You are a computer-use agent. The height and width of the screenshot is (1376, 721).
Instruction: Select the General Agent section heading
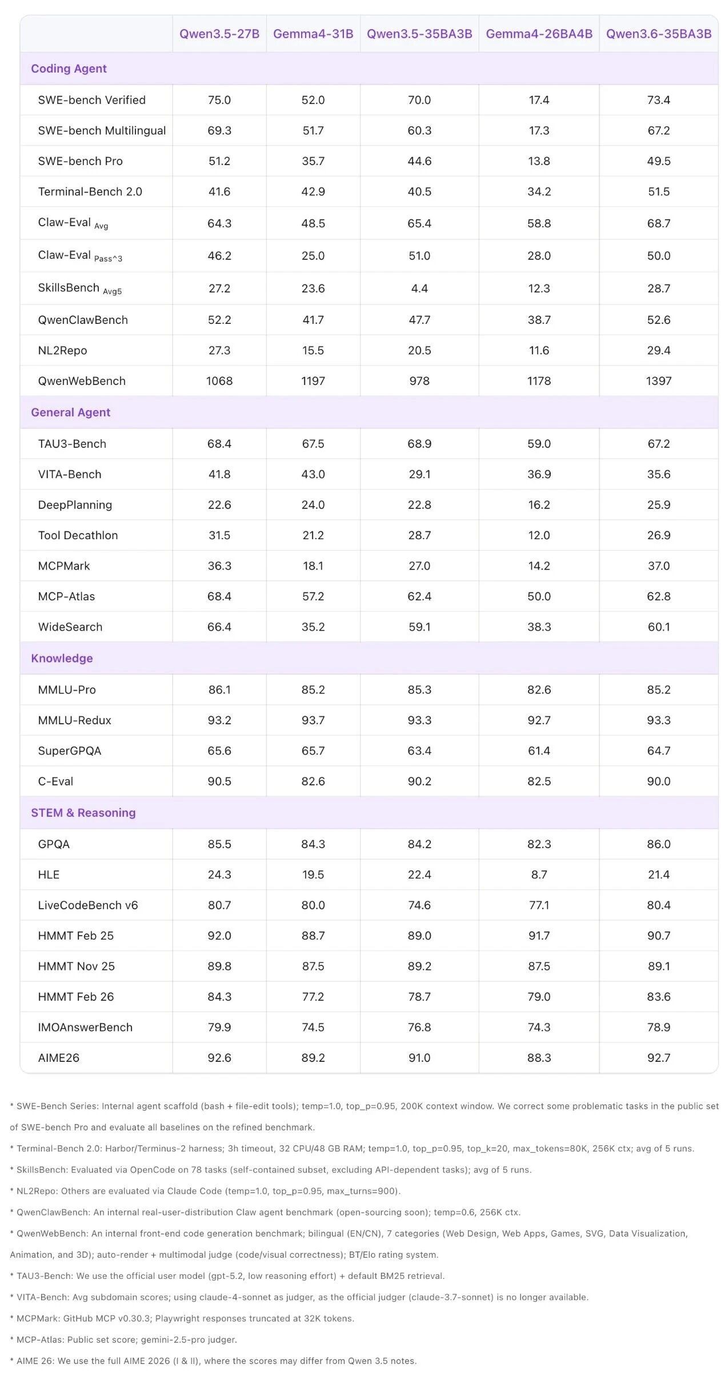70,412
